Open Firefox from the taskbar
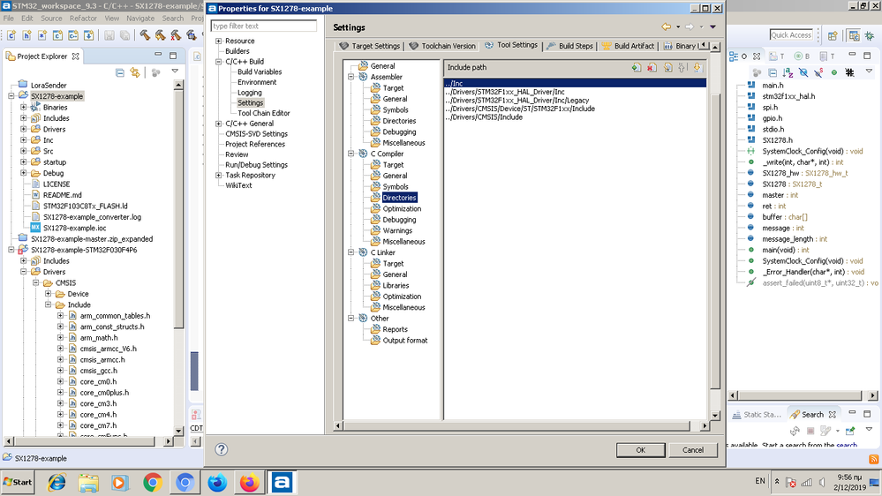The height and width of the screenshot is (496, 882). (249, 483)
